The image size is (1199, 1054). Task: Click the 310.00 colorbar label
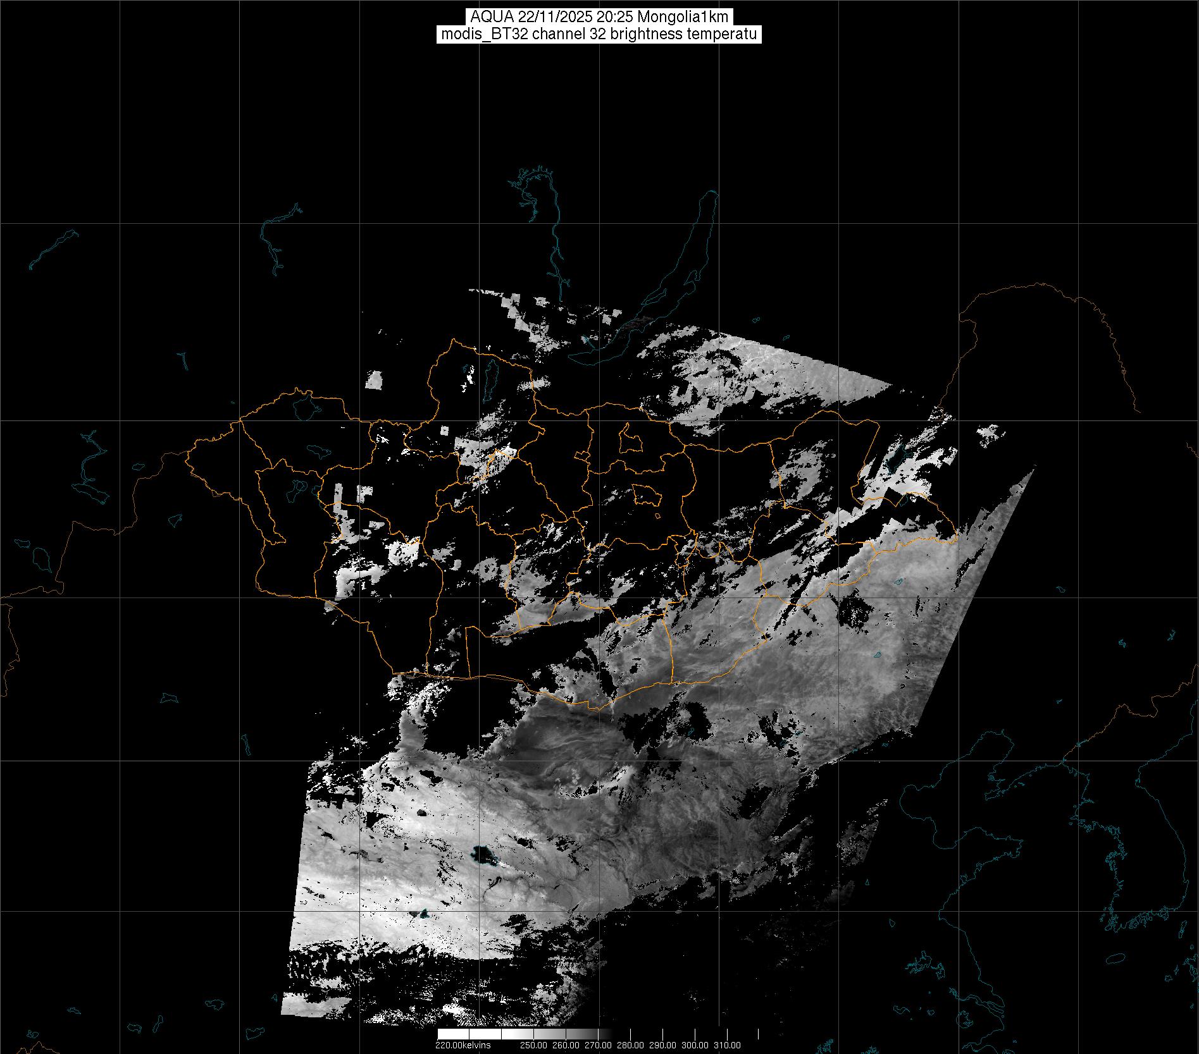coord(727,1045)
